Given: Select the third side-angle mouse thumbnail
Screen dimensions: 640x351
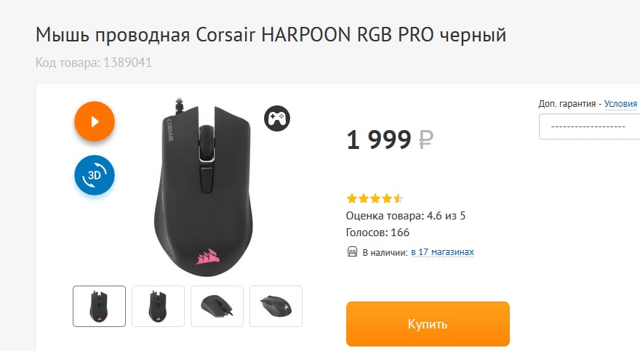Looking at the screenshot, I should click(x=217, y=306).
